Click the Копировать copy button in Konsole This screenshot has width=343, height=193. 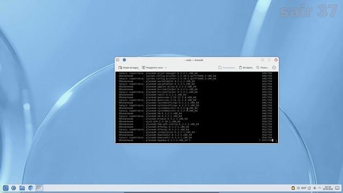[227, 68]
